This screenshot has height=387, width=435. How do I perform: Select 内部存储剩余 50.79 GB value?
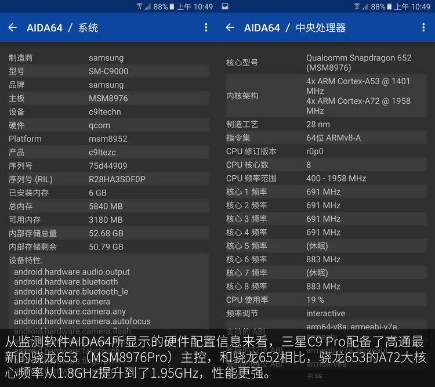pyautogui.click(x=106, y=247)
